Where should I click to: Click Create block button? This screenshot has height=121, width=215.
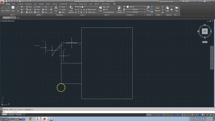[106, 7]
